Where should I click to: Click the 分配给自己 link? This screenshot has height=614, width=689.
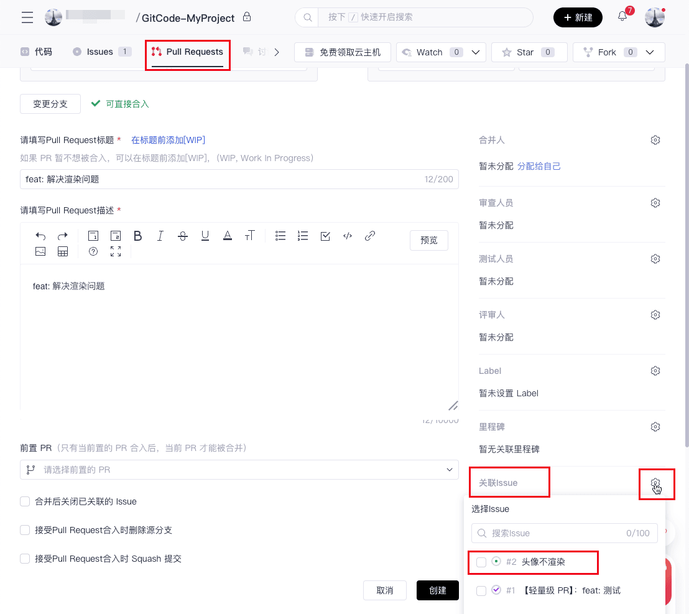(x=539, y=166)
